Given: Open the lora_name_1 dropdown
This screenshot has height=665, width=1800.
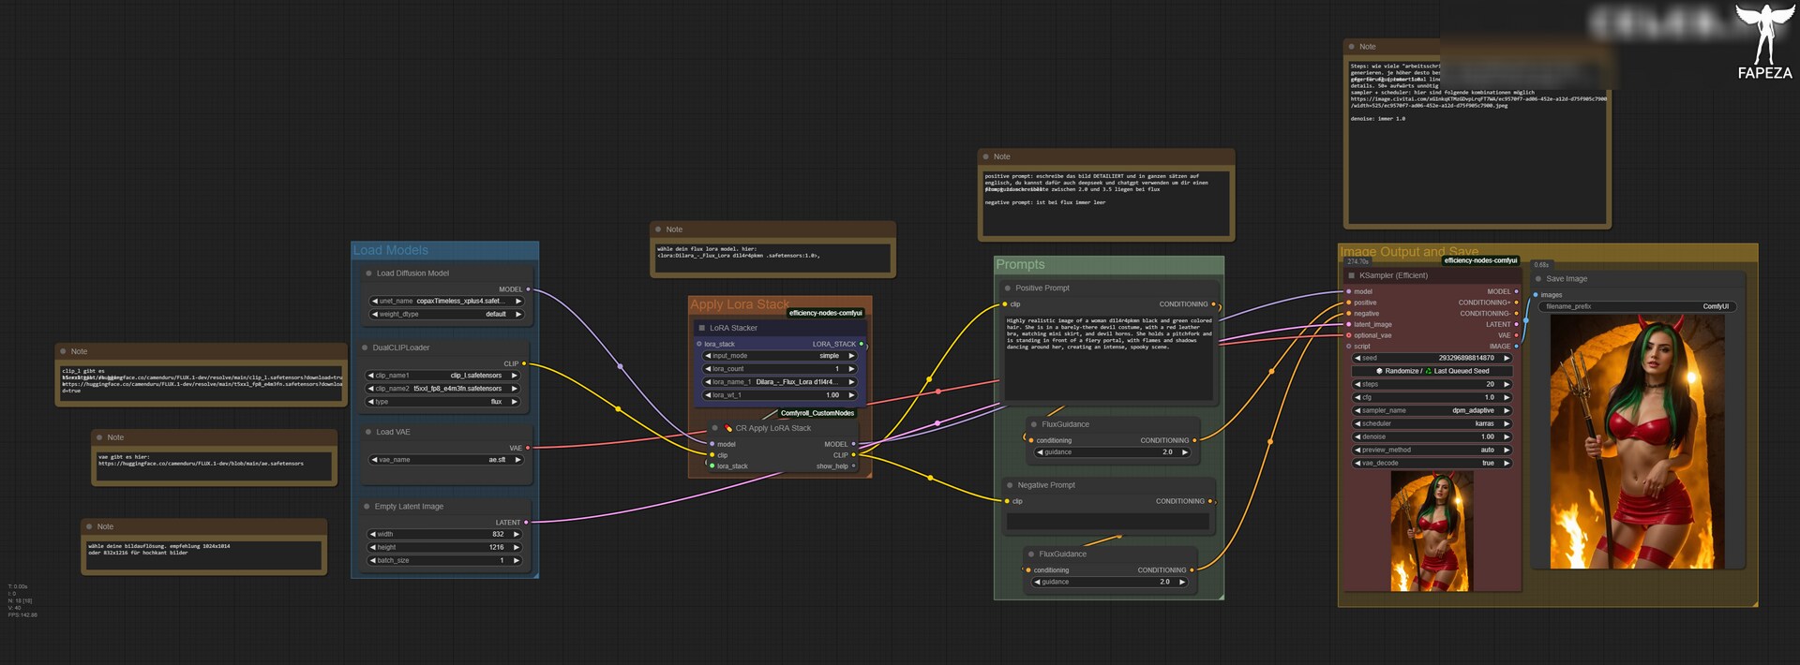Looking at the screenshot, I should (780, 382).
